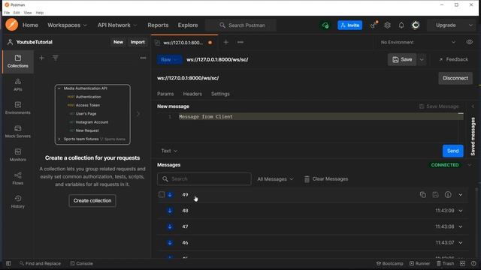This screenshot has width=481, height=270.
Task: Toggle the sidebar pane icon in status bar
Action: pos(8,263)
